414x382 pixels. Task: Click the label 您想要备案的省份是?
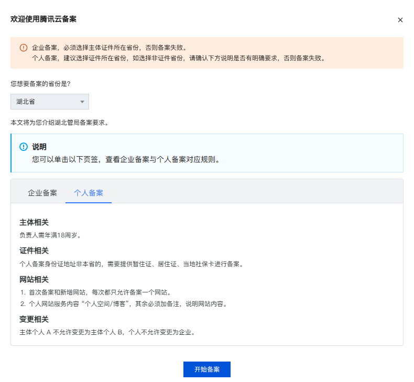(x=40, y=84)
